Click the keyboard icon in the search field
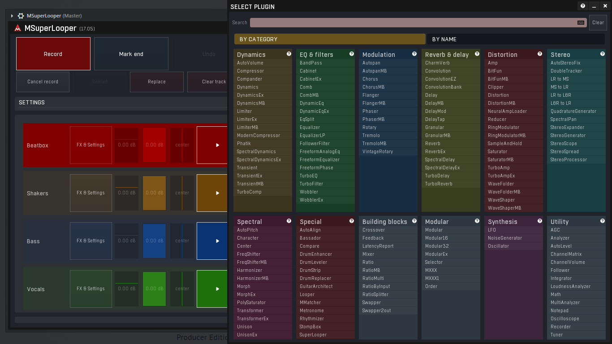This screenshot has height=344, width=612. pos(581,22)
